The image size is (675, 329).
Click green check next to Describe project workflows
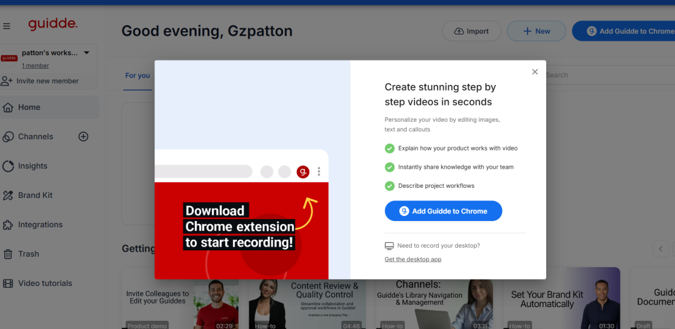389,186
